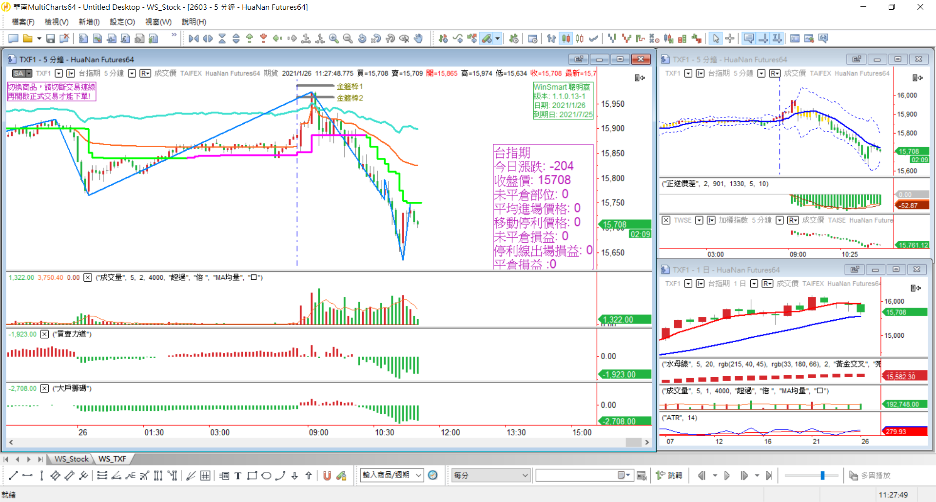Toggle the data tip comment window icon
Screen dimensions: 936x502
click(x=749, y=39)
